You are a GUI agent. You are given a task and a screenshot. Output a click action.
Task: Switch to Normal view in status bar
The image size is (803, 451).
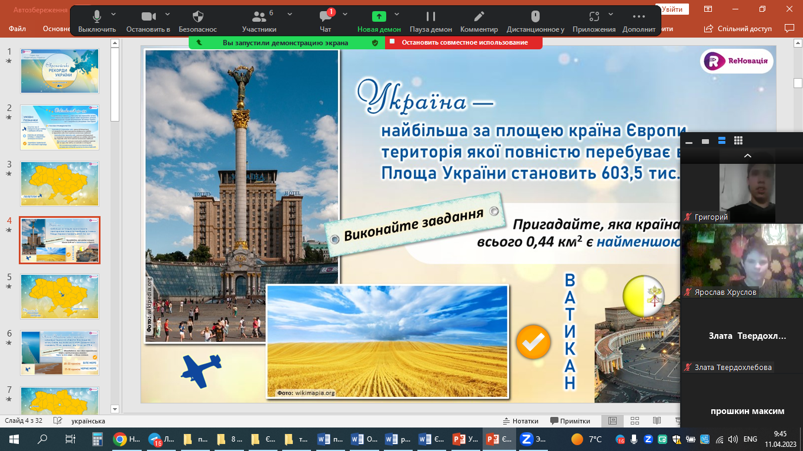(x=613, y=421)
